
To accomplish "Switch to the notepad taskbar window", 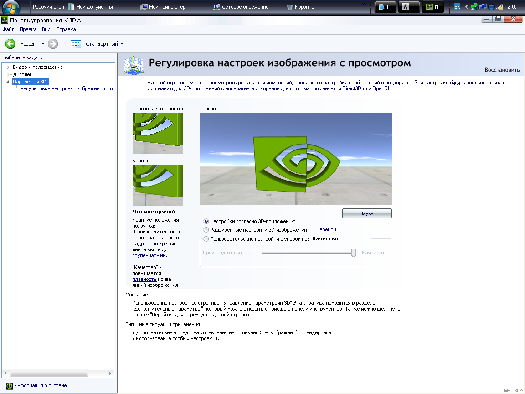I will [385, 7].
